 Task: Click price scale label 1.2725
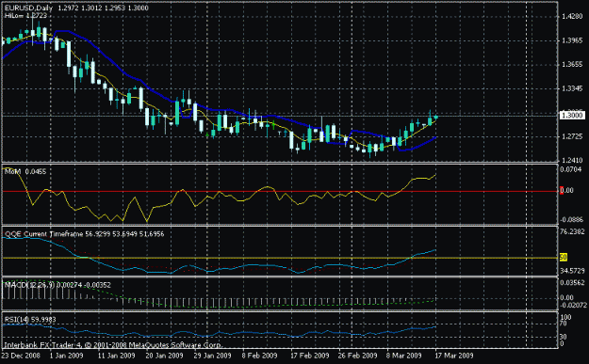(x=572, y=136)
